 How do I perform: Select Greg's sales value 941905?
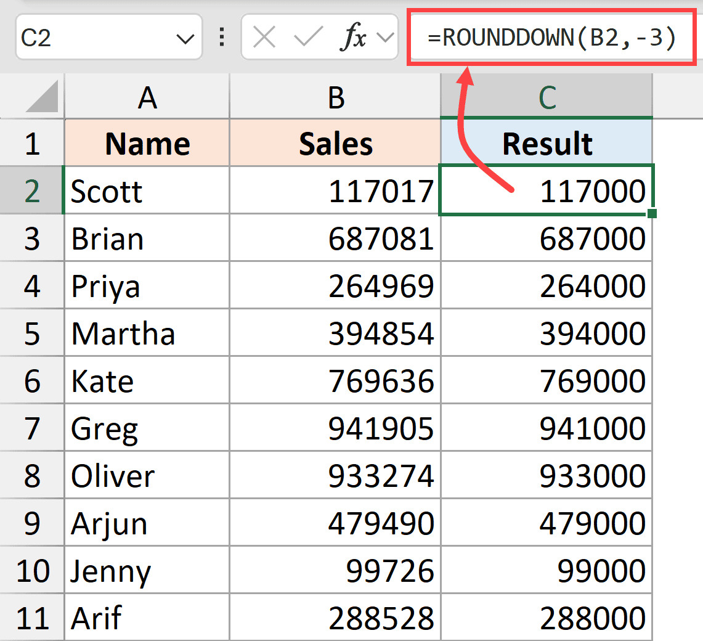(x=336, y=428)
